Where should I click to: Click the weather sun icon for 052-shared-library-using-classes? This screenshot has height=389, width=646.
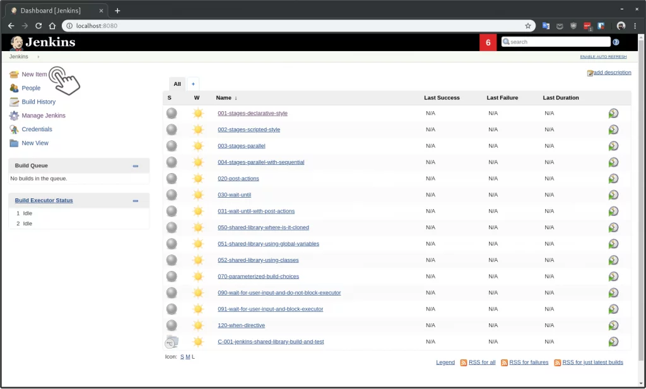(x=197, y=260)
